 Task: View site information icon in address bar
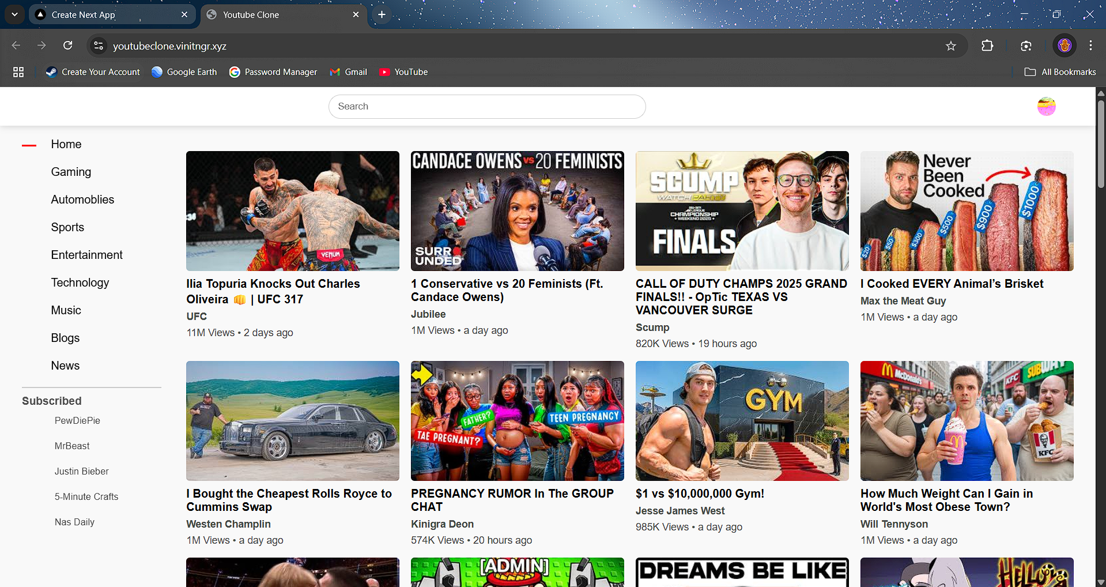[x=99, y=46]
